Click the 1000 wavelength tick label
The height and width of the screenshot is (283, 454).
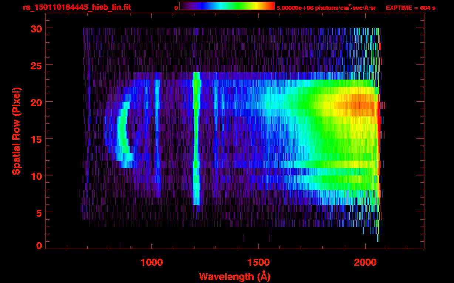(152, 262)
